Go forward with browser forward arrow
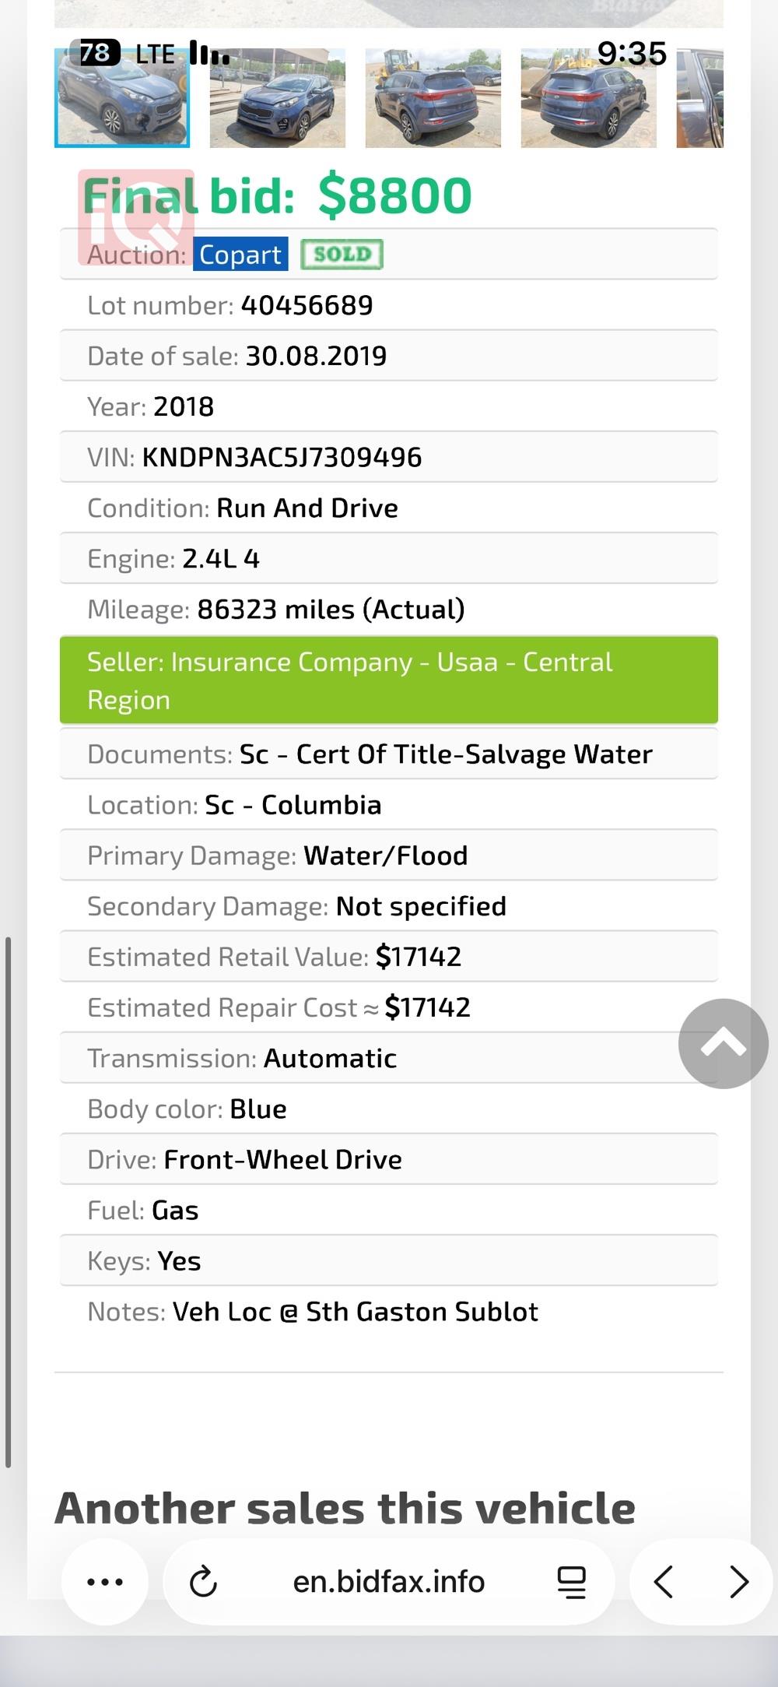The width and height of the screenshot is (778, 1687). (x=739, y=1581)
